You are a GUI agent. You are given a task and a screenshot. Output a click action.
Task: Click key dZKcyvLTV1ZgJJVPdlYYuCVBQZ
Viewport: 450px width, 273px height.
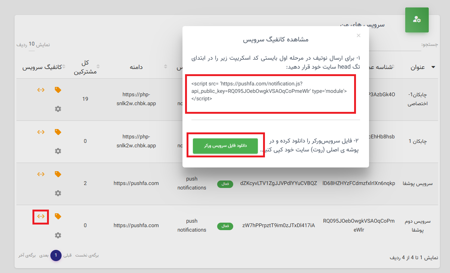pos(279,183)
